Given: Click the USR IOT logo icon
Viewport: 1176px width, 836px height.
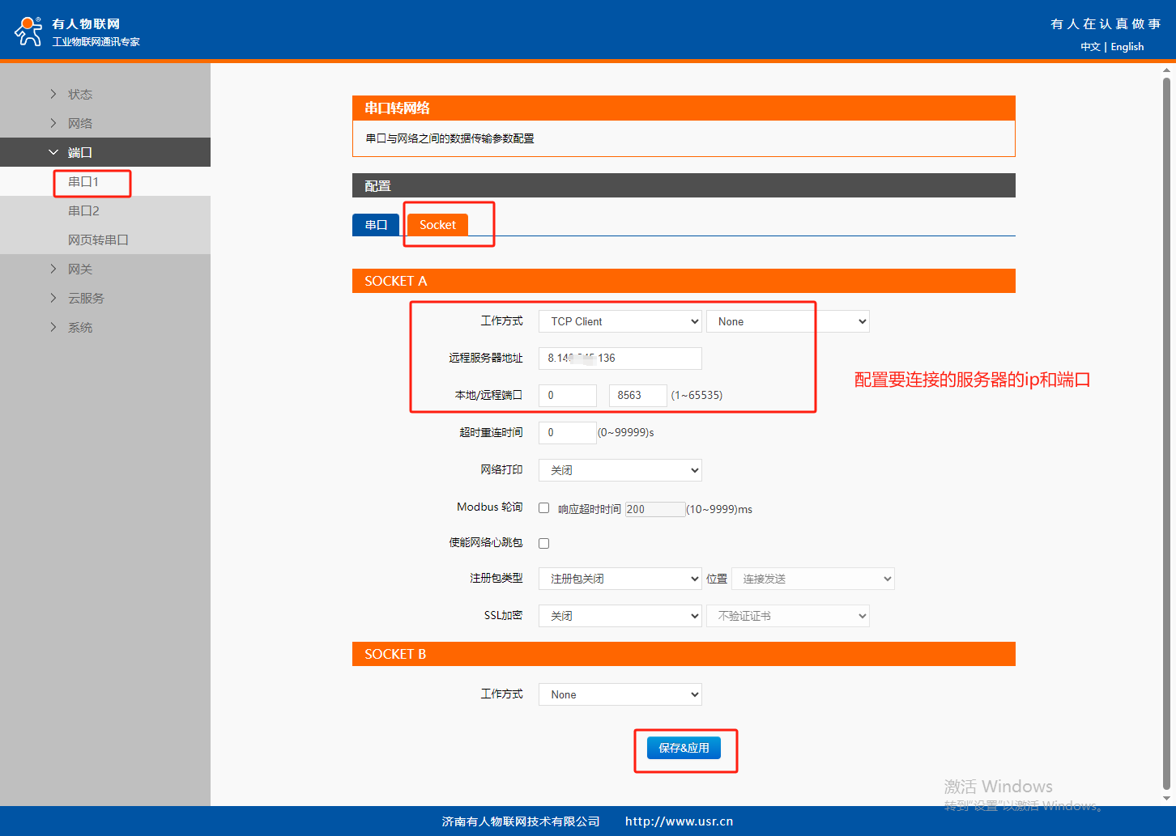Looking at the screenshot, I should (x=29, y=32).
